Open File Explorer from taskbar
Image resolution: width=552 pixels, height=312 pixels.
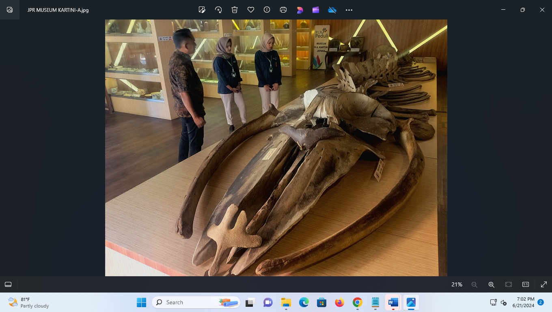(x=286, y=302)
